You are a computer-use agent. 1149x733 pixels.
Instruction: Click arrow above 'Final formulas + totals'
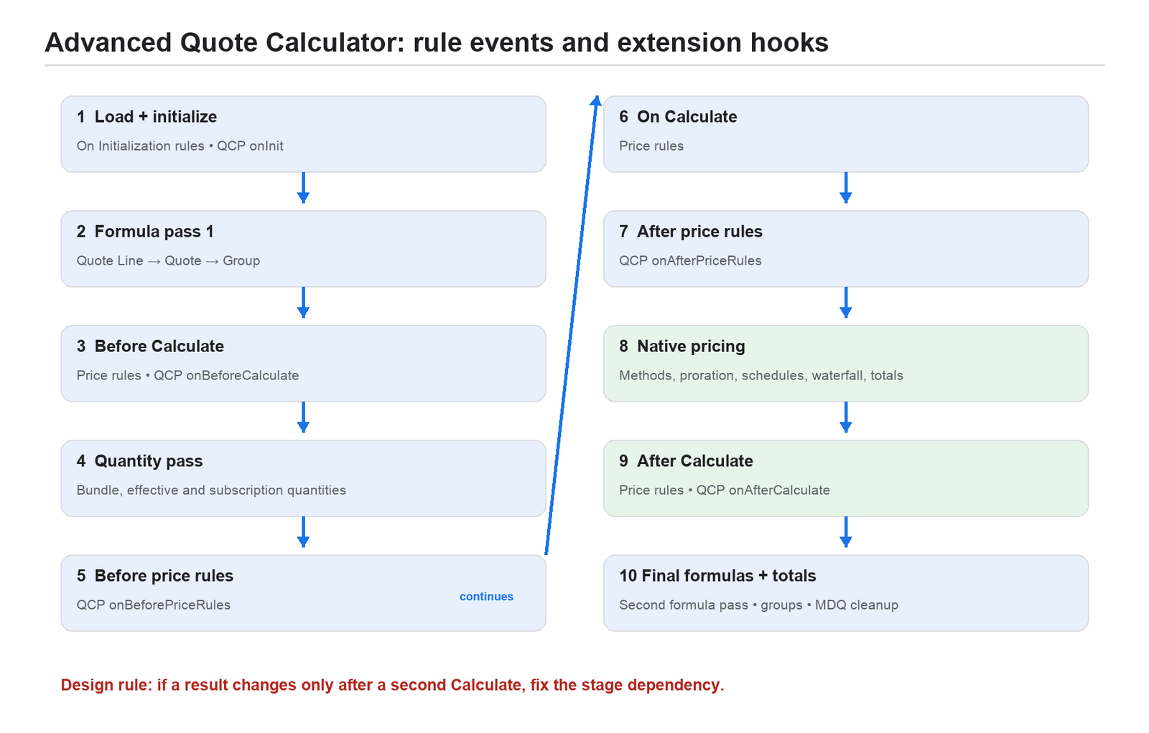click(x=846, y=532)
